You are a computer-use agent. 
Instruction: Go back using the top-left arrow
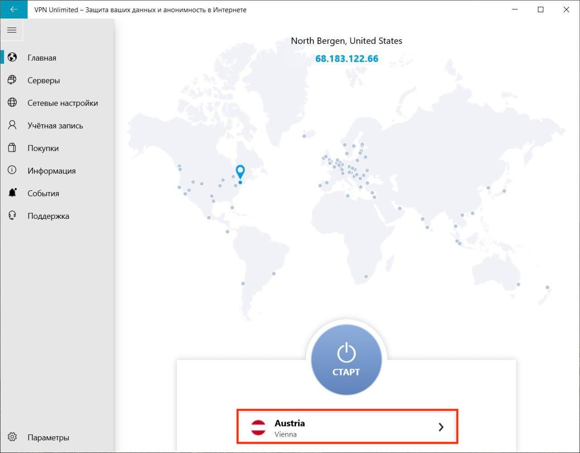click(14, 10)
